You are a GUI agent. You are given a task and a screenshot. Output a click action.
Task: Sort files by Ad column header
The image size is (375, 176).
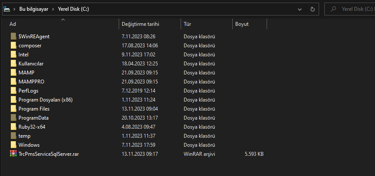[x=13, y=24]
